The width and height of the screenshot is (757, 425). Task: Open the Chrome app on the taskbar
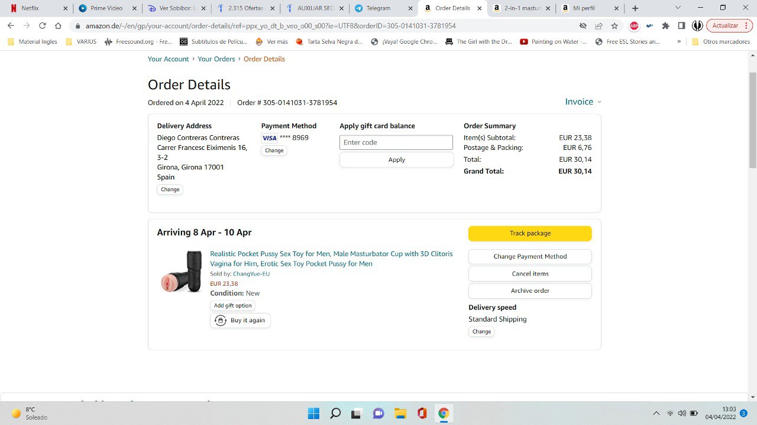pos(444,413)
